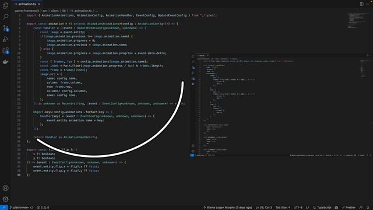
Task: Click the split editor right icon
Action: [x=361, y=4]
